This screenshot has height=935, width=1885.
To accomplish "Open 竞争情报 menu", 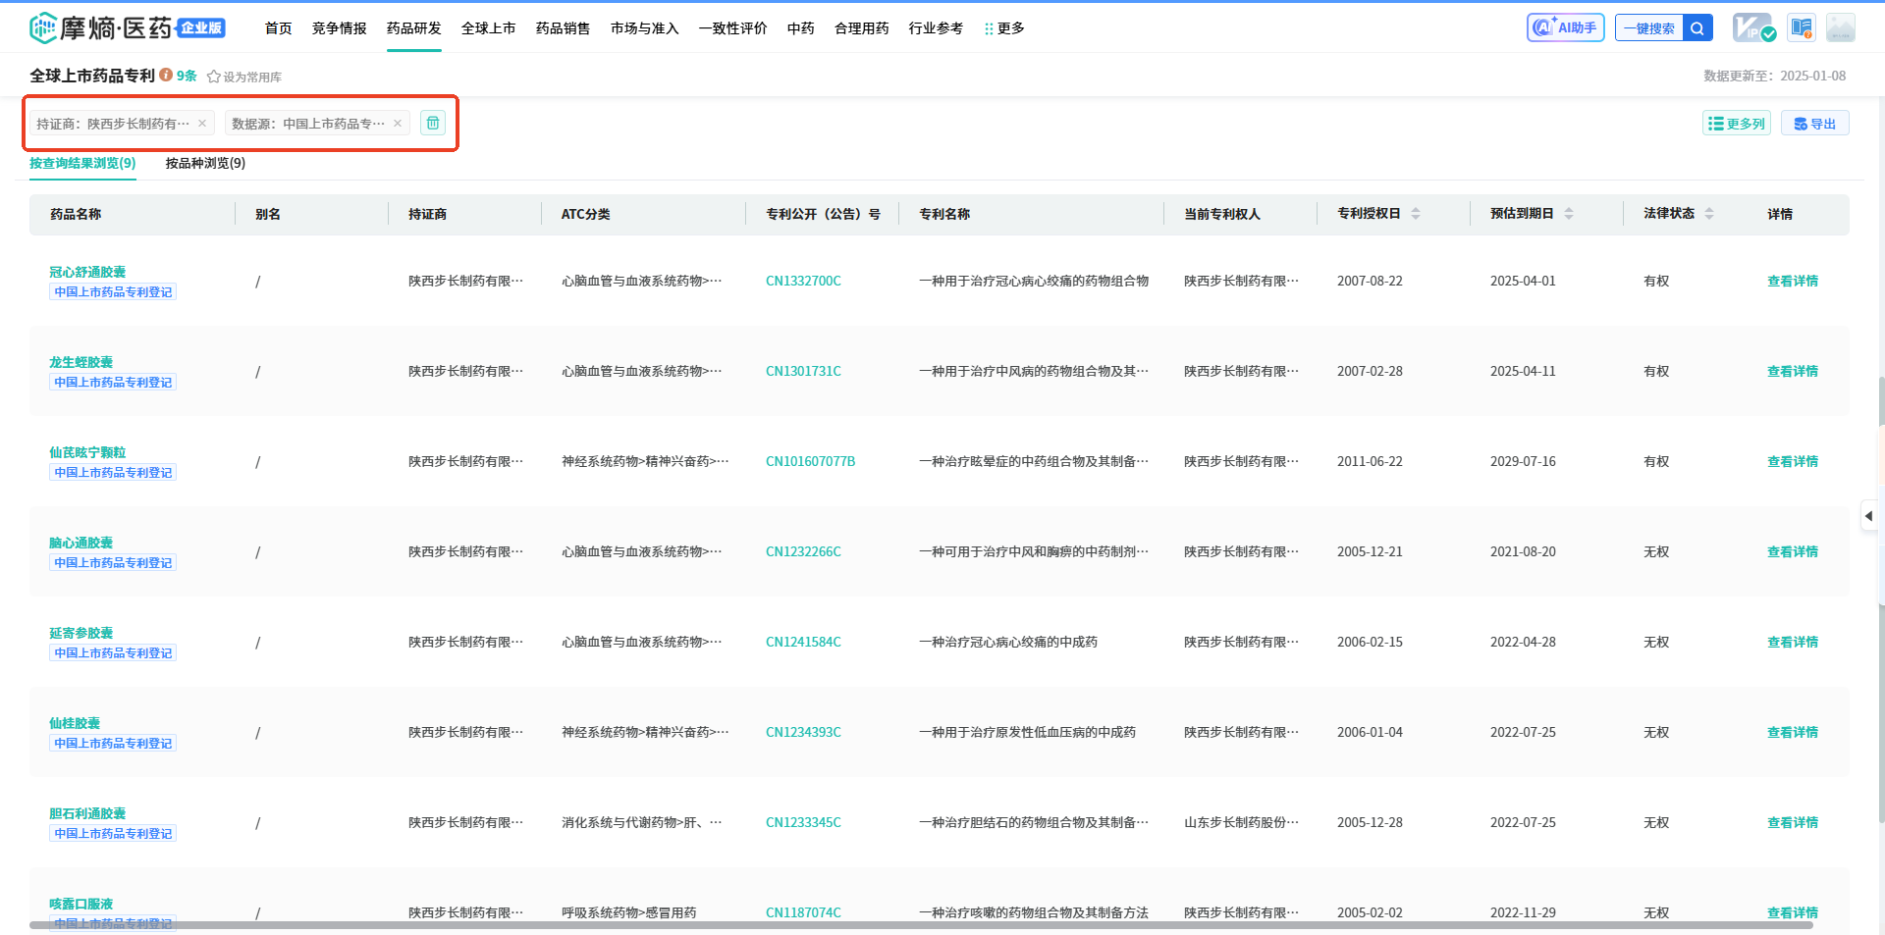I will tap(340, 28).
